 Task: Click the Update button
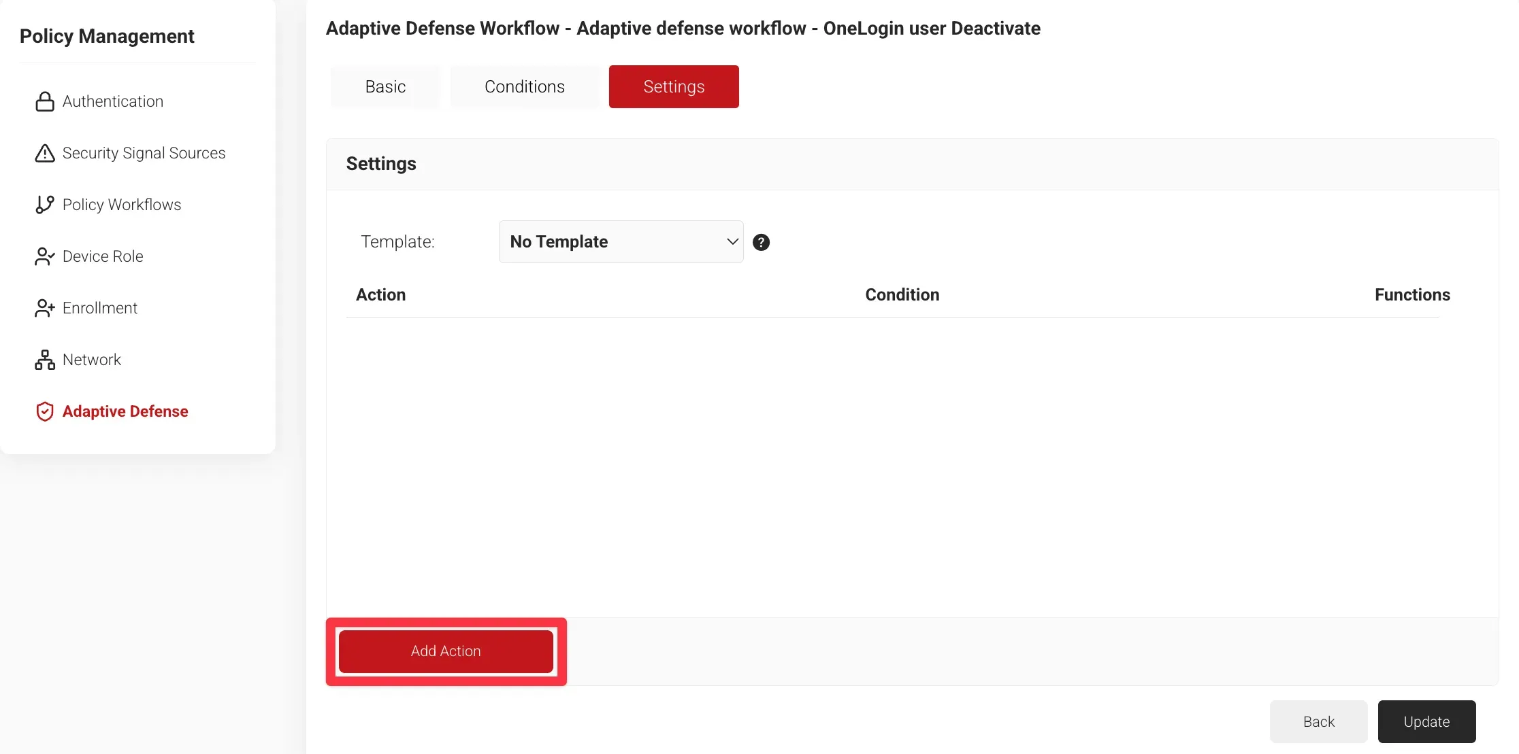1426,721
